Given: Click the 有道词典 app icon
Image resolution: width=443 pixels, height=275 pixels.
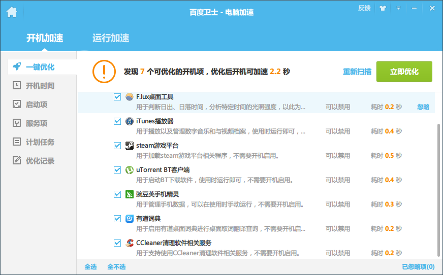Looking at the screenshot, I should 130,219.
